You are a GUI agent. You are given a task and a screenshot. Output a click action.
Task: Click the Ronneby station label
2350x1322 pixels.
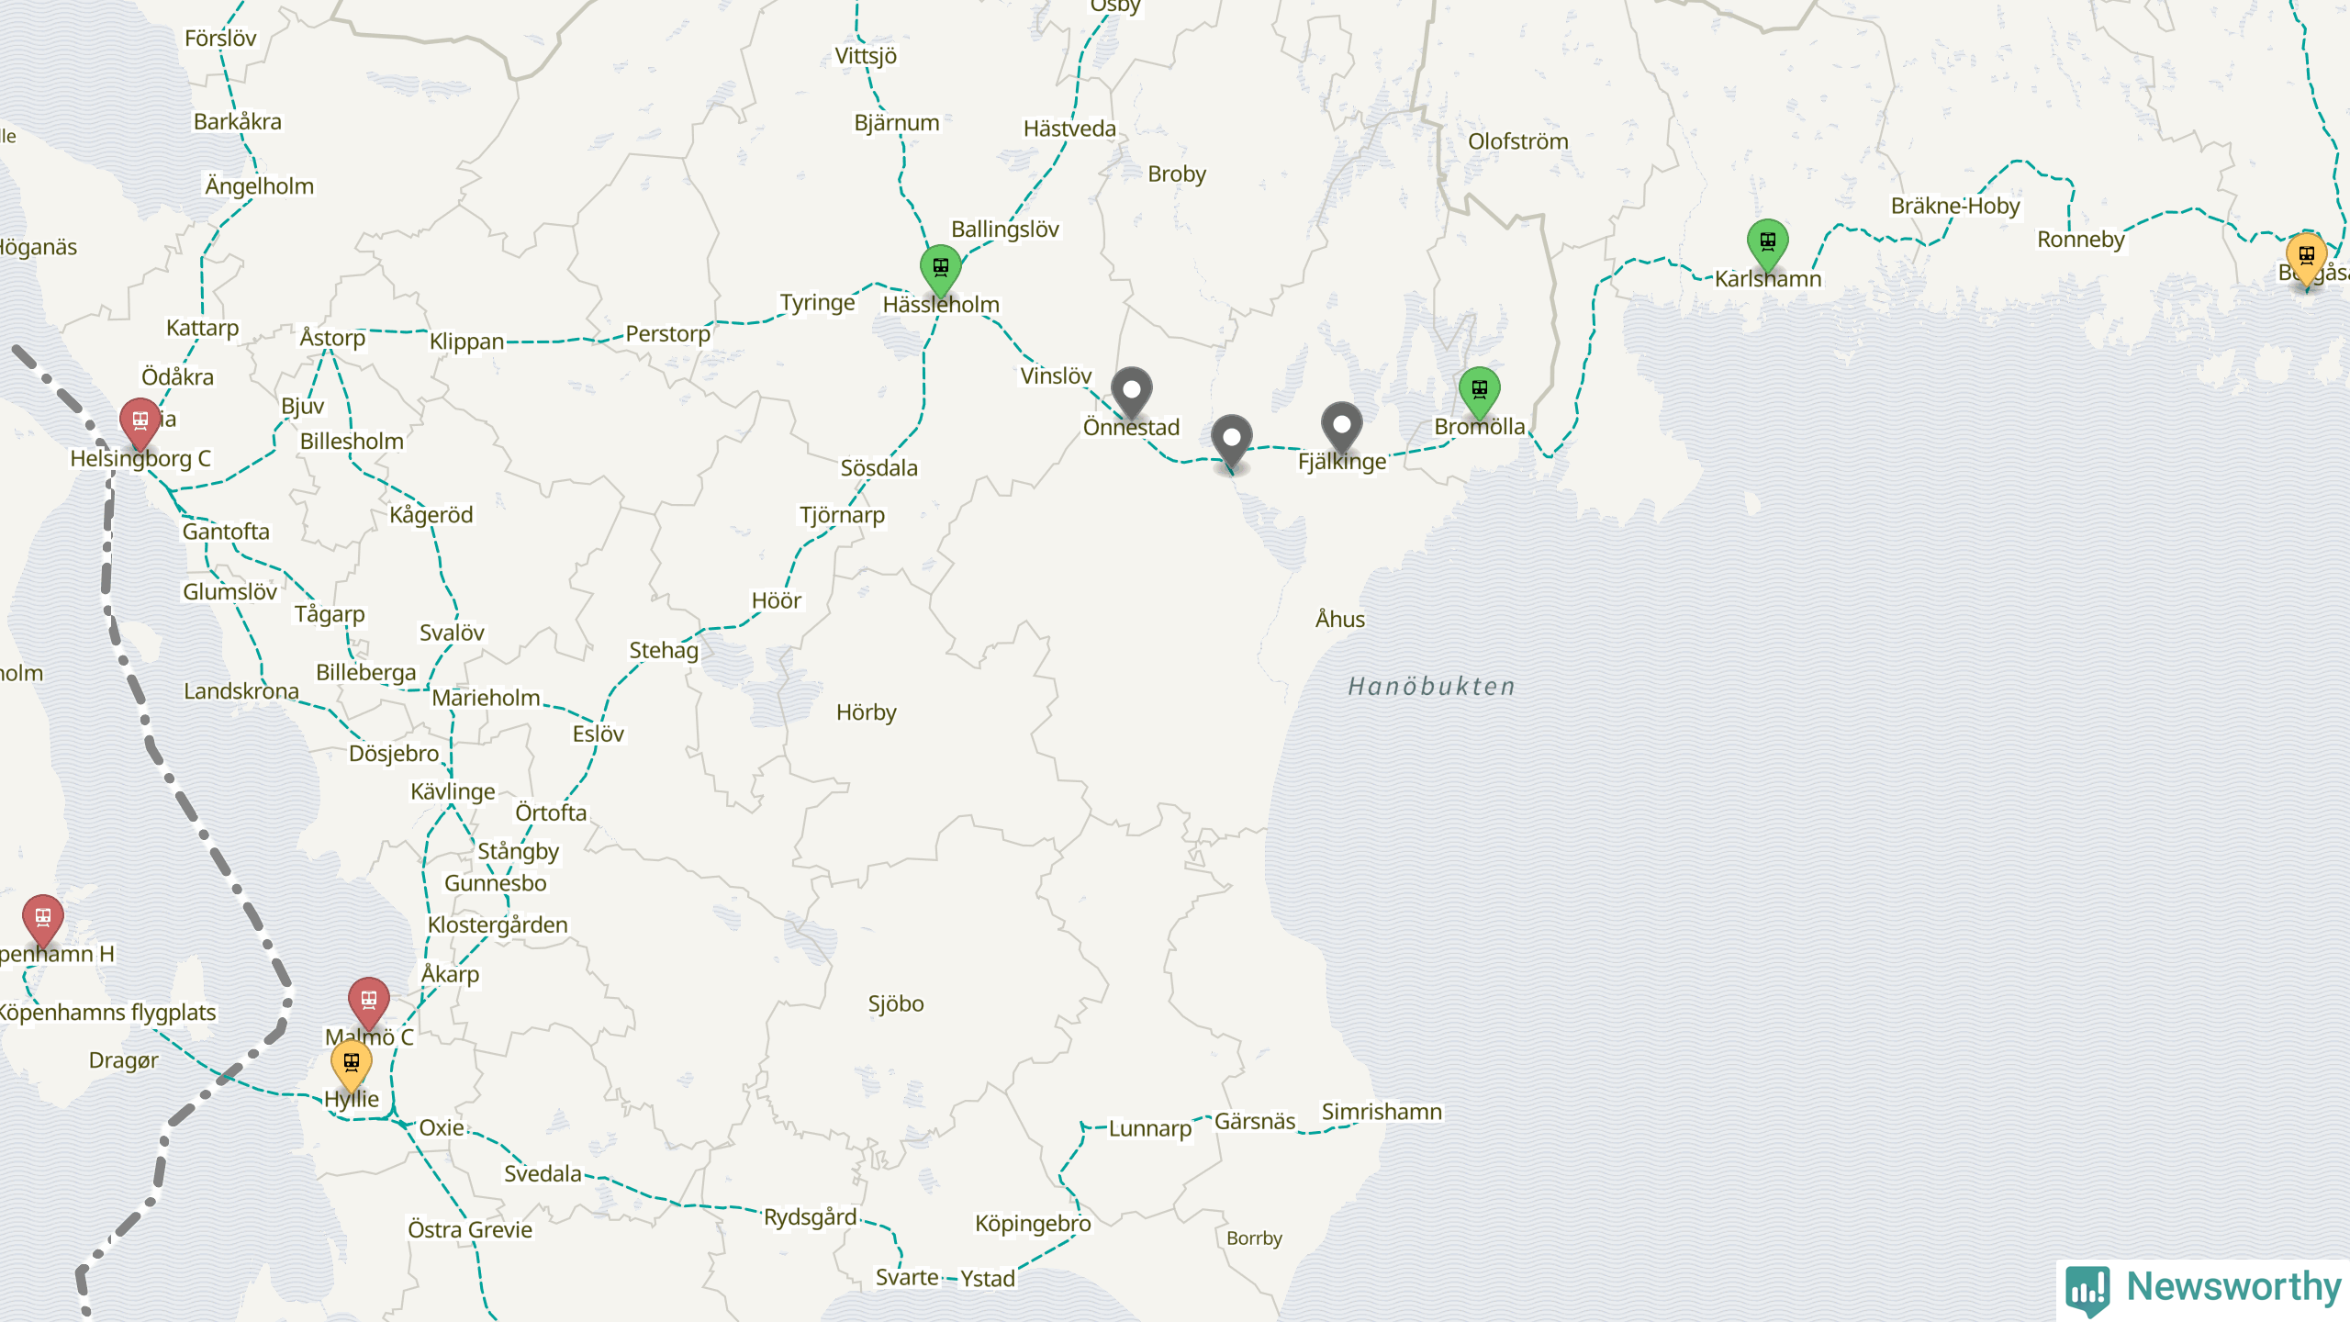pyautogui.click(x=2081, y=240)
